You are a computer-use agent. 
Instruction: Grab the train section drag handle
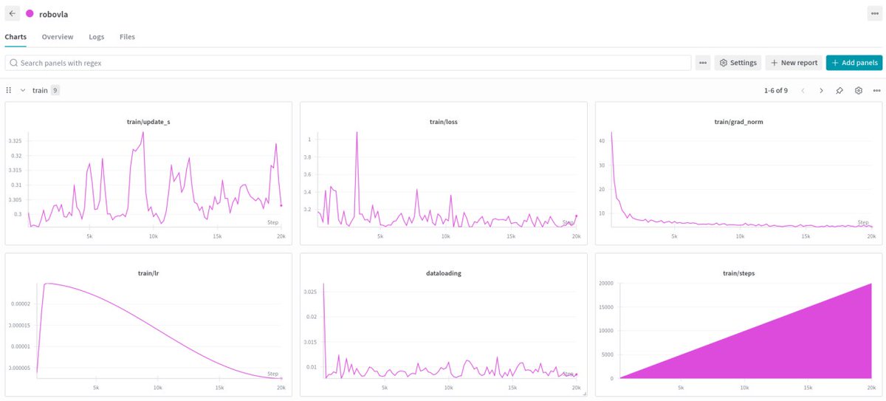9,90
